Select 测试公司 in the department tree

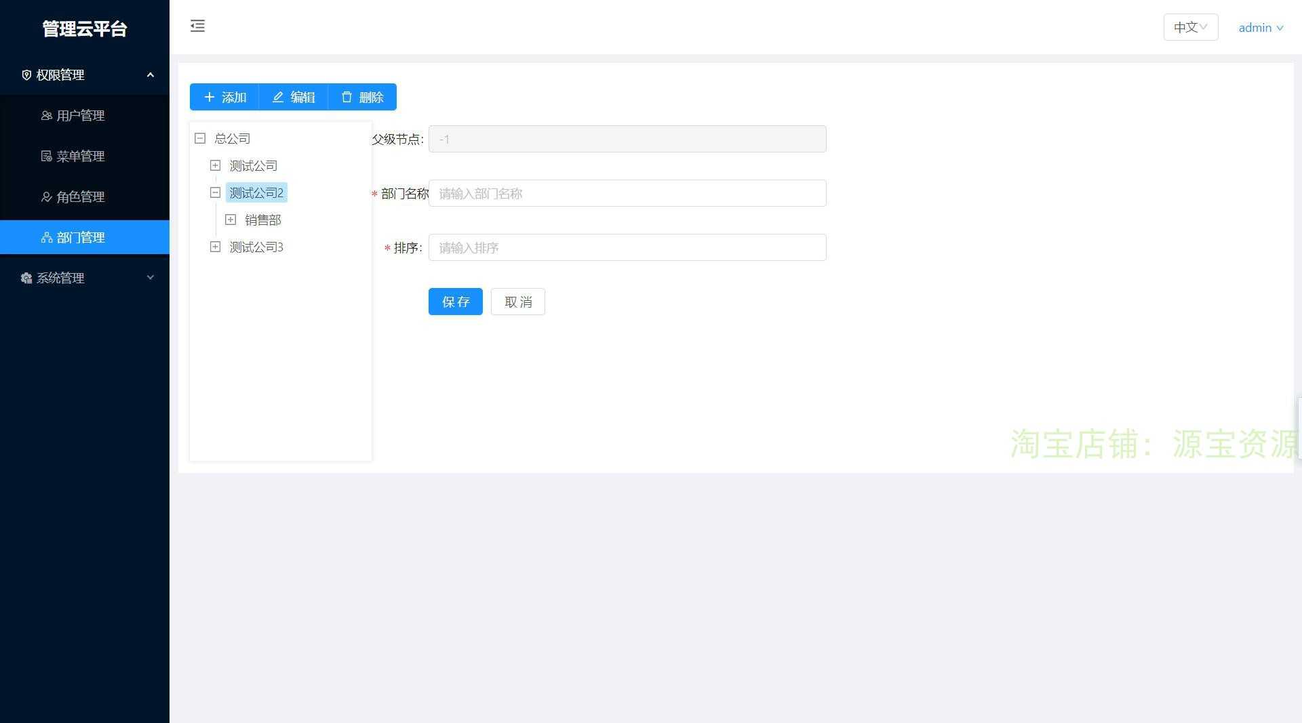click(253, 166)
